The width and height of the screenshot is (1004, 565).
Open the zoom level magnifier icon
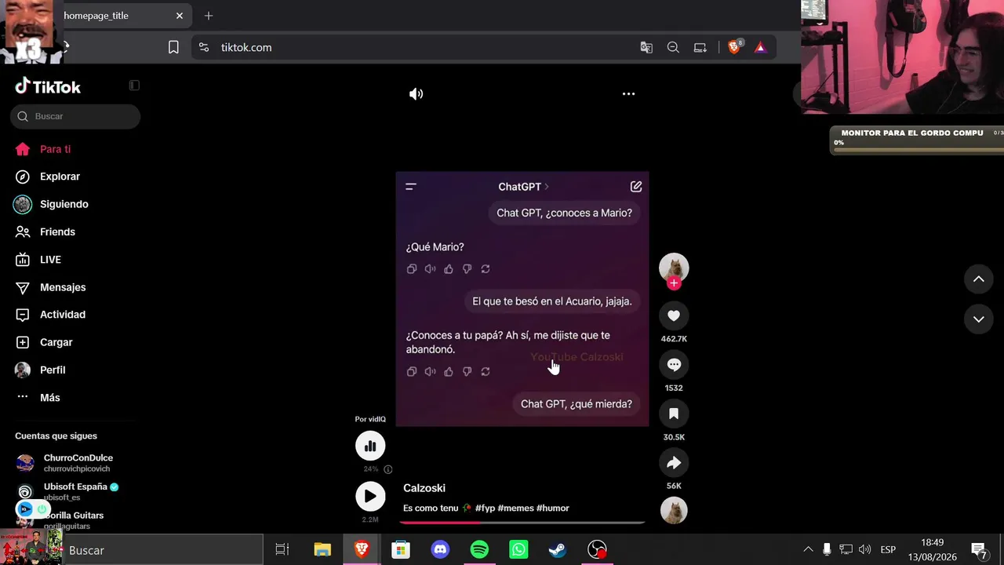673,48
